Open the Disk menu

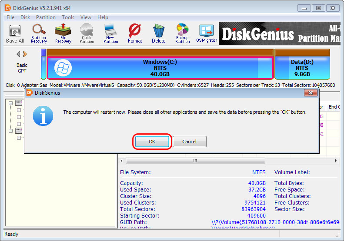[x=25, y=17]
